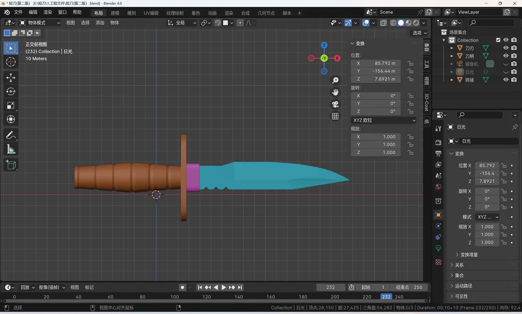Collapse the Collection tree in the outliner
The image size is (522, 314).
point(444,40)
